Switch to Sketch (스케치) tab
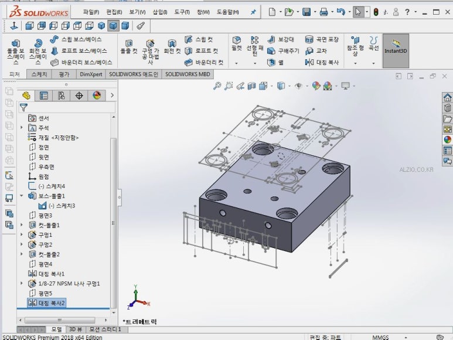The width and height of the screenshot is (453, 340). [39, 74]
